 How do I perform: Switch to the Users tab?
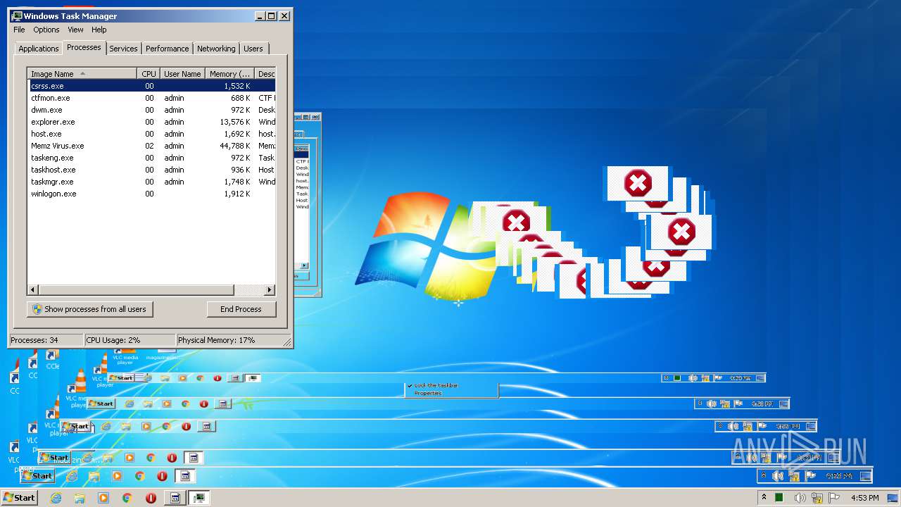(253, 49)
